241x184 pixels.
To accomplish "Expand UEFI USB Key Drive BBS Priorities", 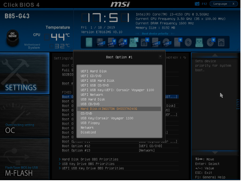I will pos(93,168).
